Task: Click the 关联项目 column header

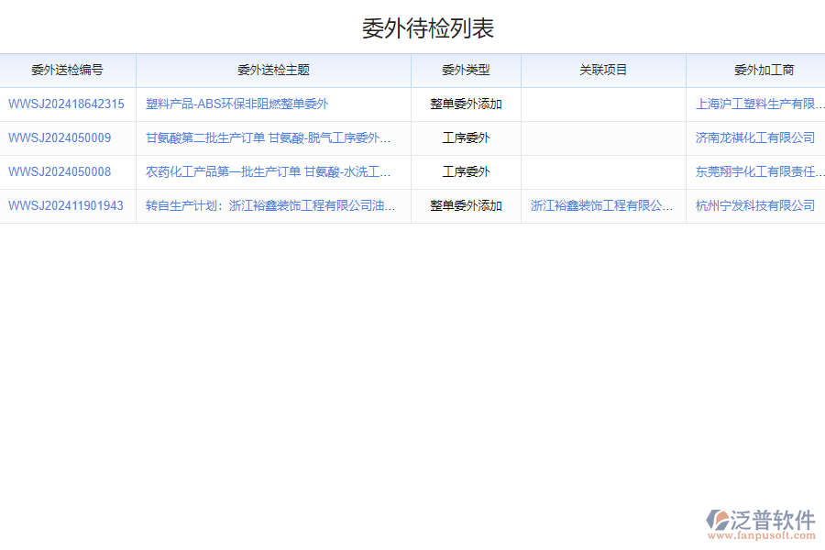Action: pyautogui.click(x=603, y=70)
